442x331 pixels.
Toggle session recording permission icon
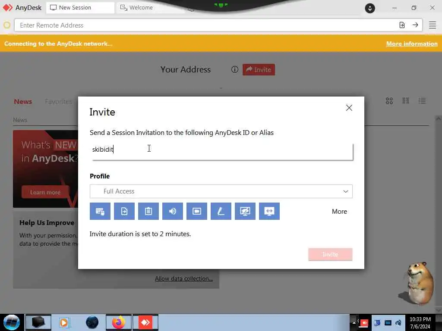click(x=197, y=211)
